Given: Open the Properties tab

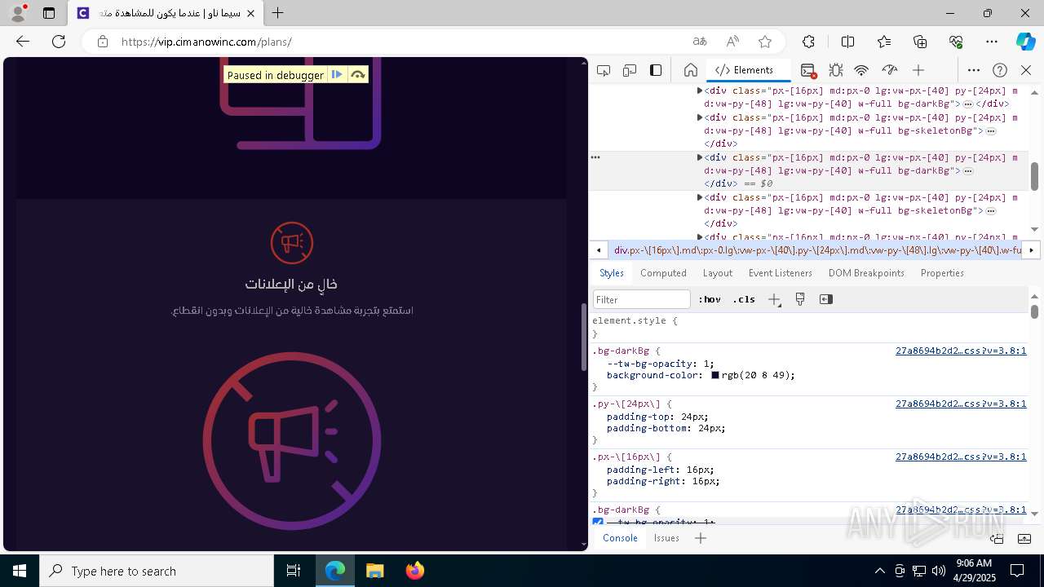Looking at the screenshot, I should coord(942,273).
